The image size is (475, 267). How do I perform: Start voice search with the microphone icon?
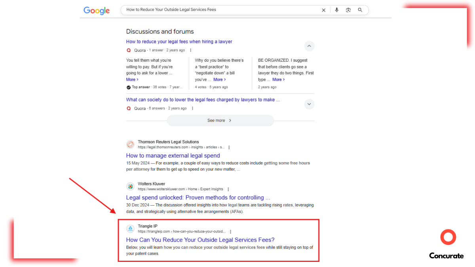pos(336,10)
